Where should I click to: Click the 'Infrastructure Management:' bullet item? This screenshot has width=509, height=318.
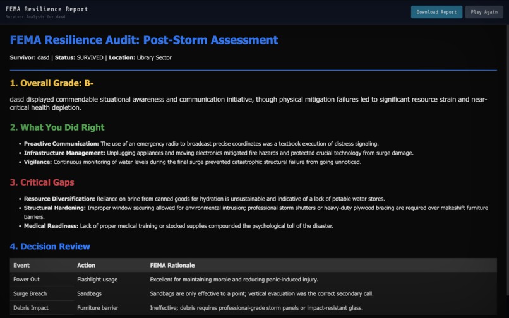[x=219, y=153]
